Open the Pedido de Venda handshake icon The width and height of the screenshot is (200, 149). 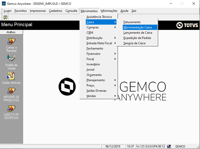tap(11, 58)
